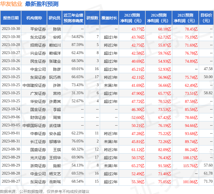This screenshot has height=194, width=214.
Task: Click the 数据来源 disclaimer footer text
Action: (45, 192)
